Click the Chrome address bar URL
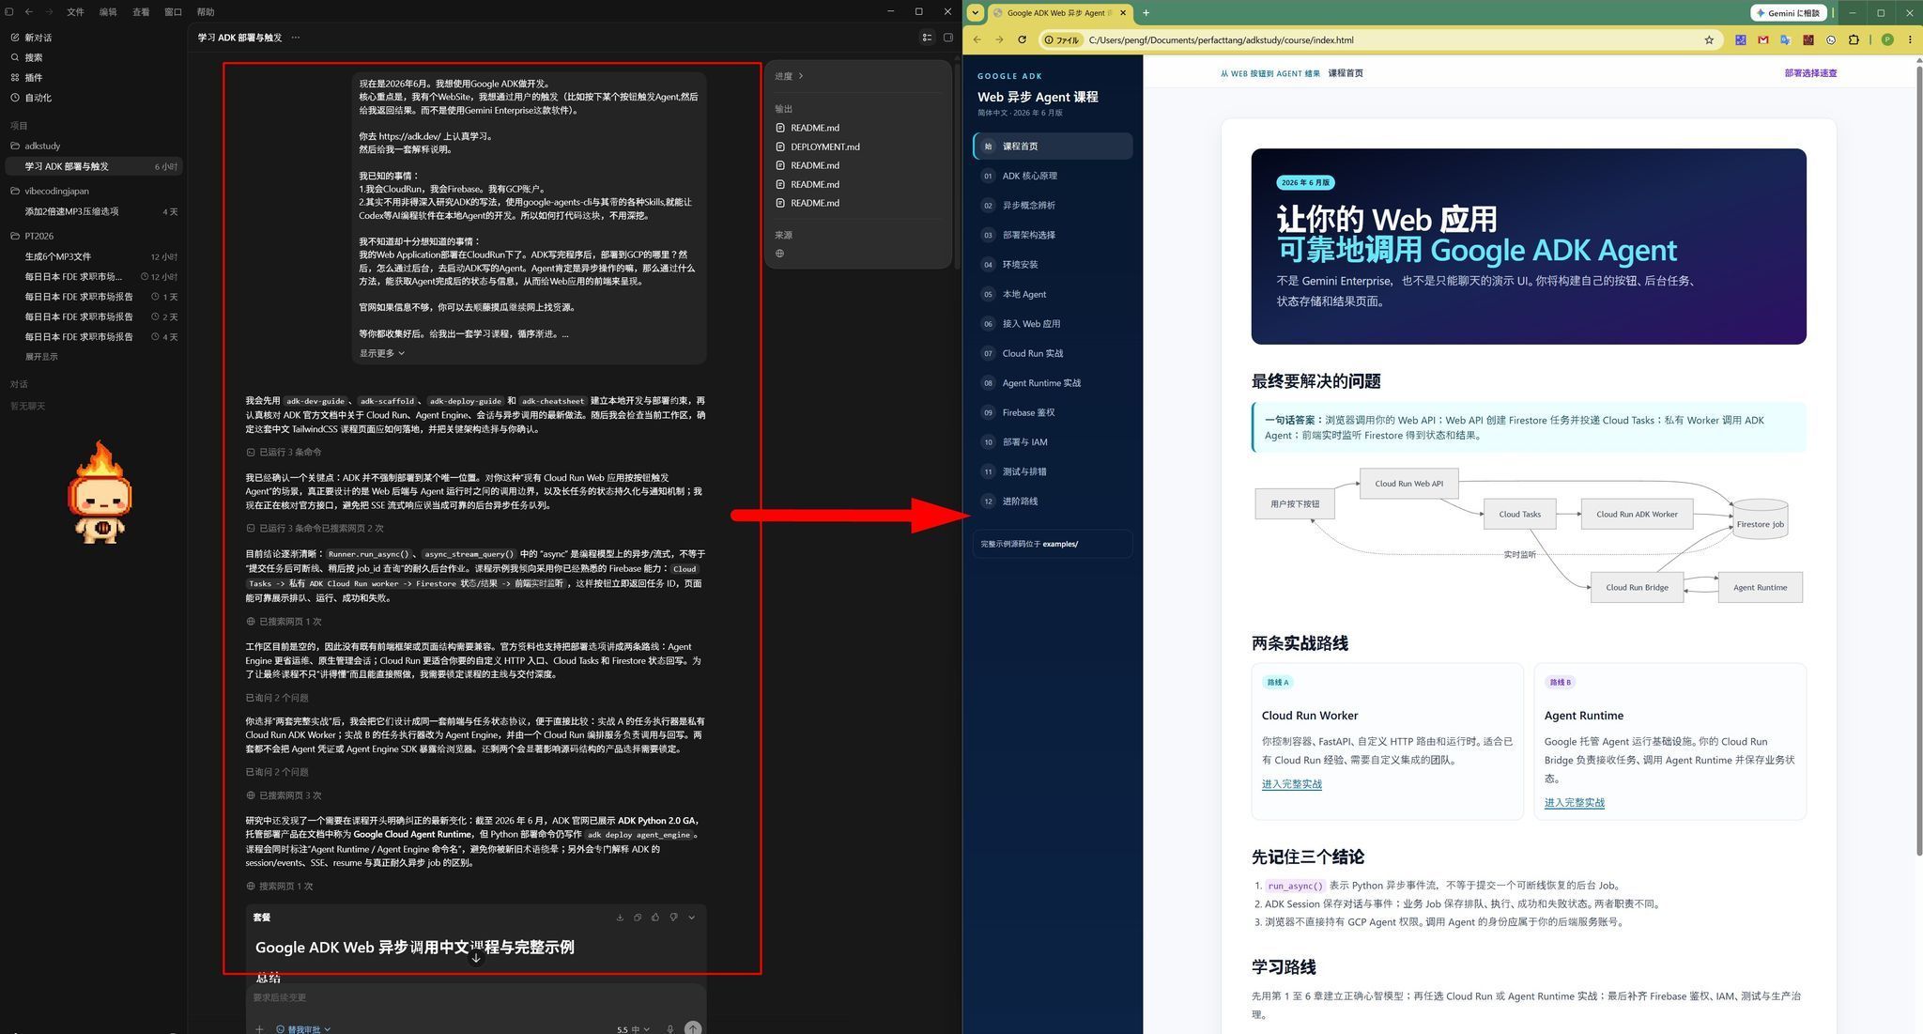This screenshot has width=1923, height=1034. point(1221,40)
